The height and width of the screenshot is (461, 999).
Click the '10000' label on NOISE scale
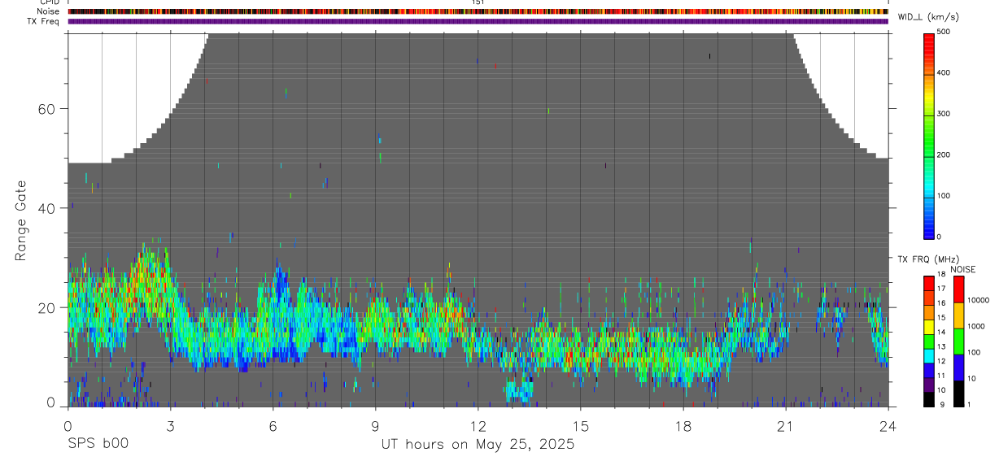click(x=978, y=300)
